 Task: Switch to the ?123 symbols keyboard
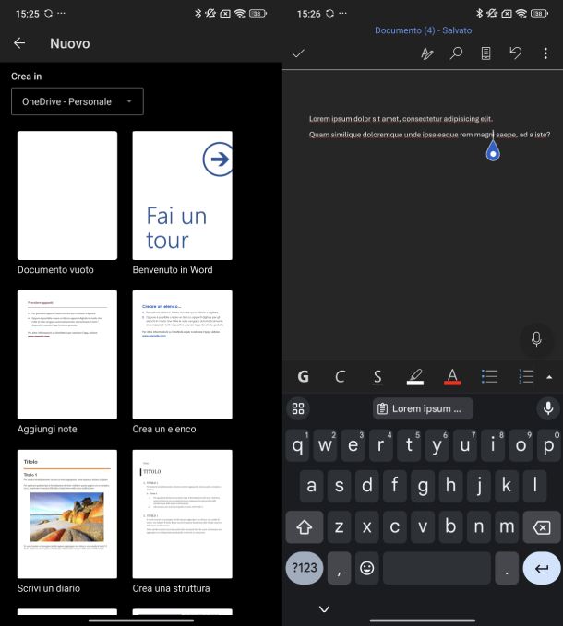tap(305, 568)
